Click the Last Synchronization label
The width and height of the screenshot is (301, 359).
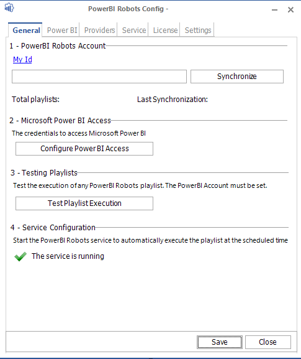click(173, 100)
